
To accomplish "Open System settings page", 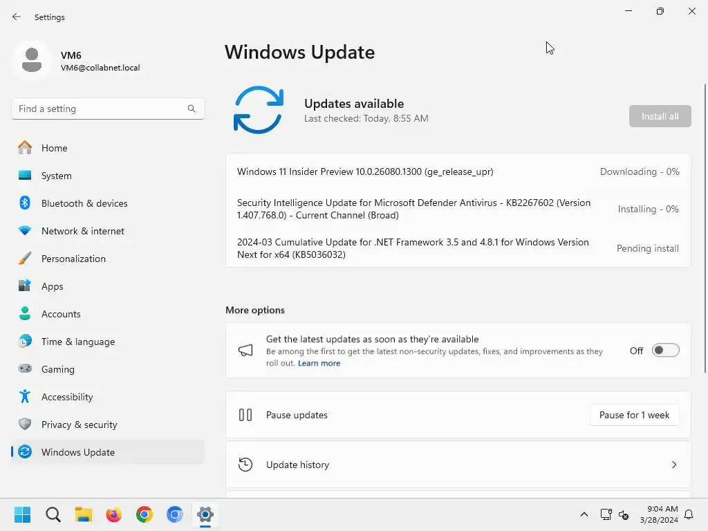I will click(107, 176).
